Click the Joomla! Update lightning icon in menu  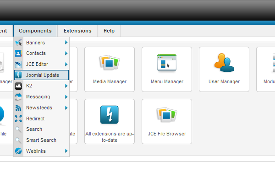coord(18,75)
